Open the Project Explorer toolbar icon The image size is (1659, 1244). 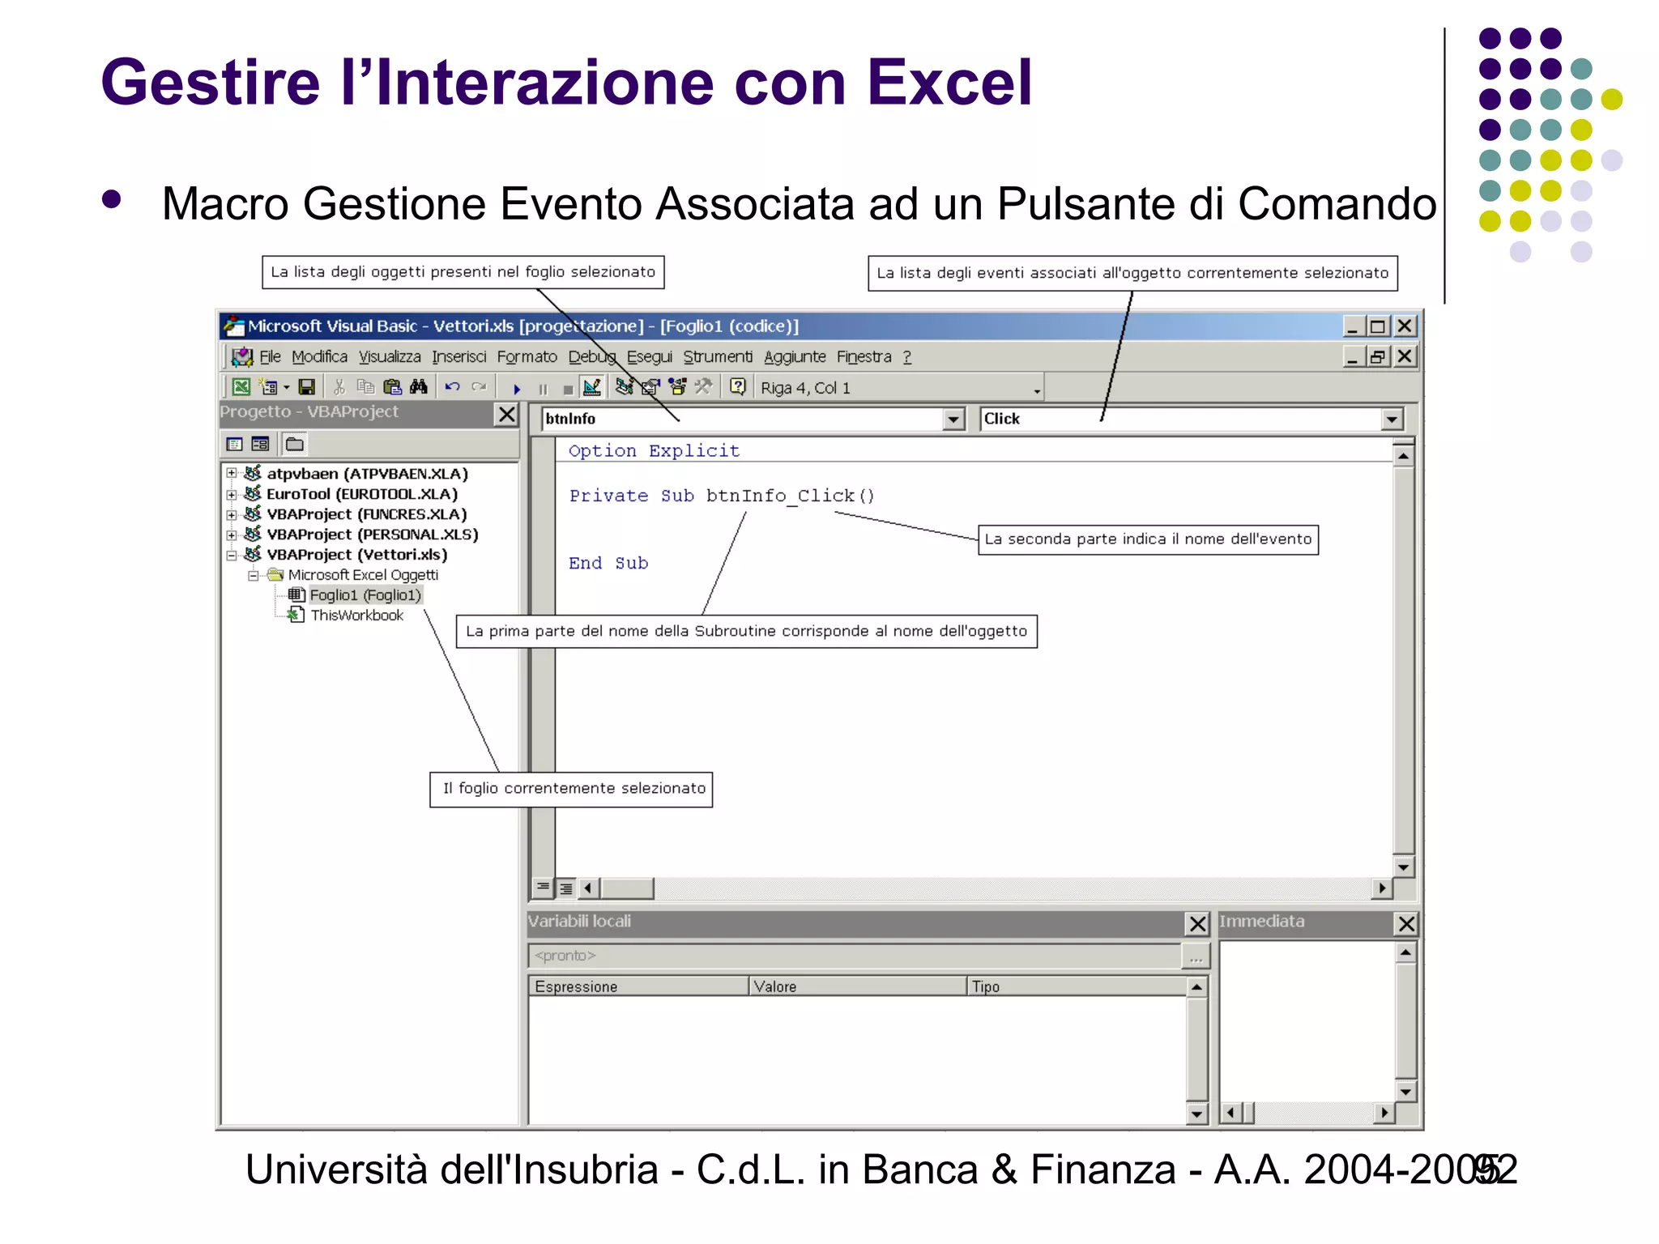(624, 387)
